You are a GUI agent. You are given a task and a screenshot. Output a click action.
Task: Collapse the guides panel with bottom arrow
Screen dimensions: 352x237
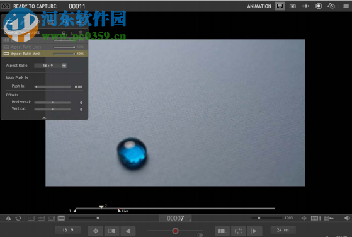point(44,118)
